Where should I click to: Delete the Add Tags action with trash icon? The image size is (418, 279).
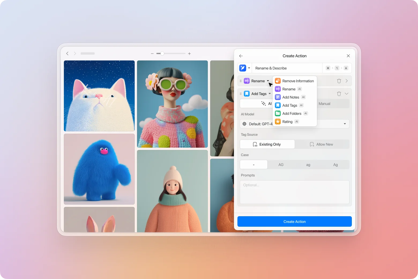pyautogui.click(x=339, y=94)
